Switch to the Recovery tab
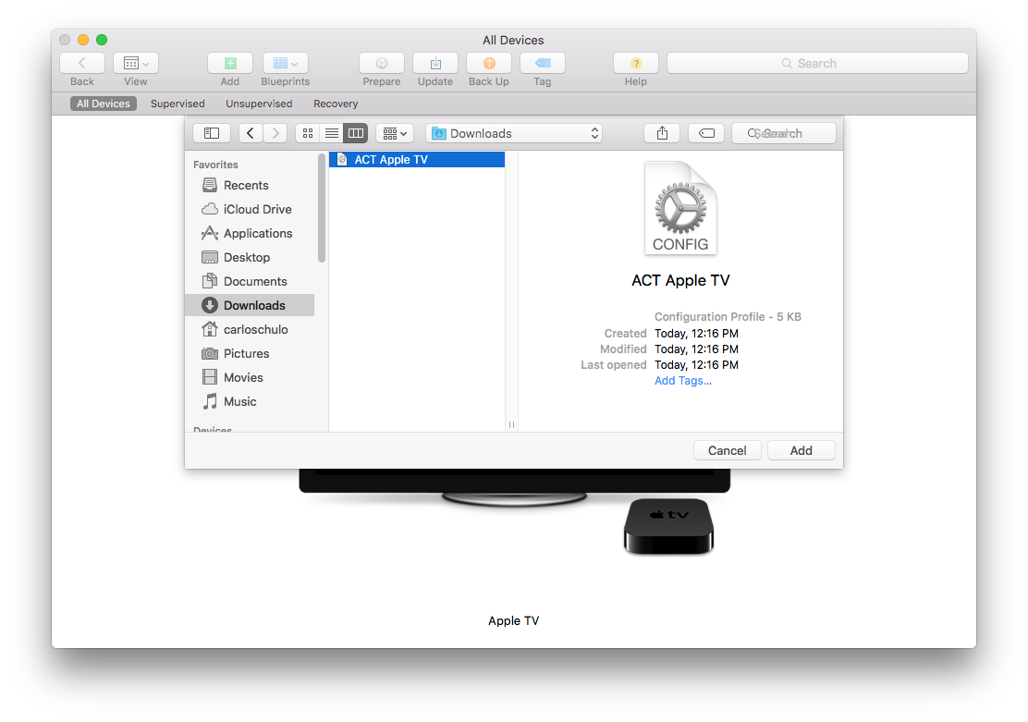 point(336,104)
